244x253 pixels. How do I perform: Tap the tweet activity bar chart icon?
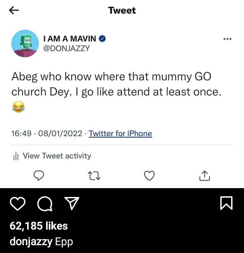[x=15, y=156]
